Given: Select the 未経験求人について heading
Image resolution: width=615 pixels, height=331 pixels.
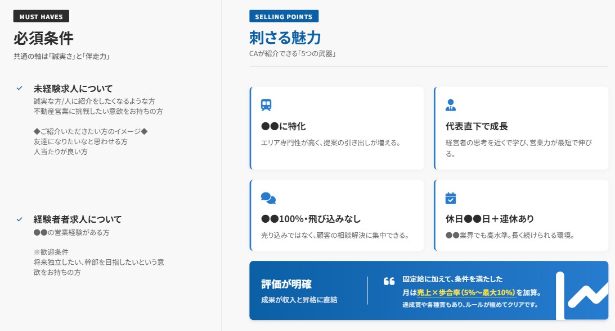Looking at the screenshot, I should [73, 89].
